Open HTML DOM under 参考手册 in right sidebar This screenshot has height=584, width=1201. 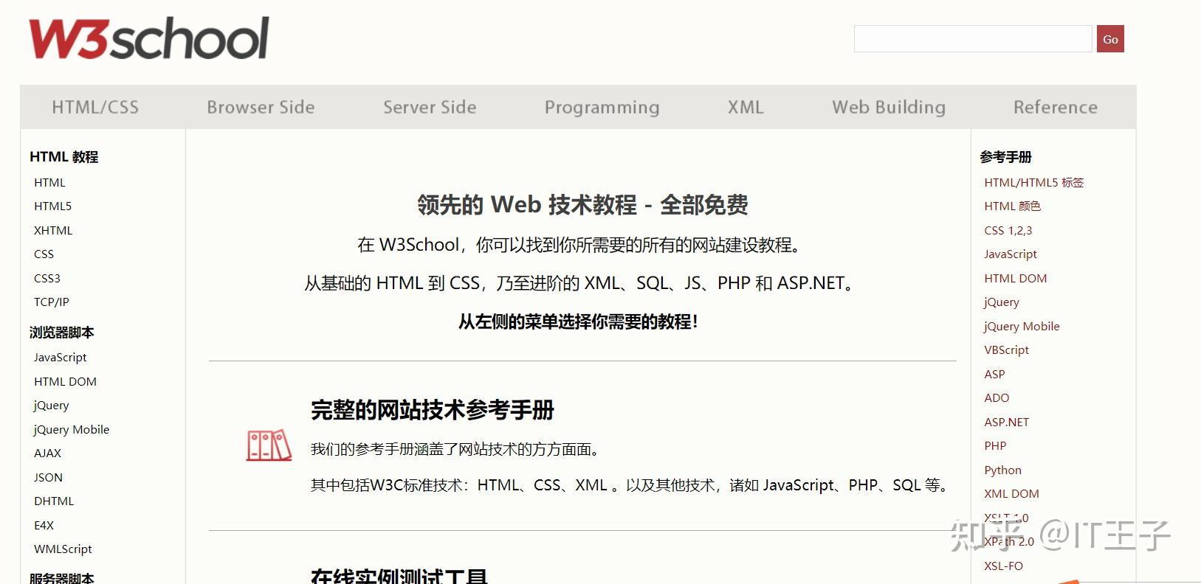pos(1016,278)
